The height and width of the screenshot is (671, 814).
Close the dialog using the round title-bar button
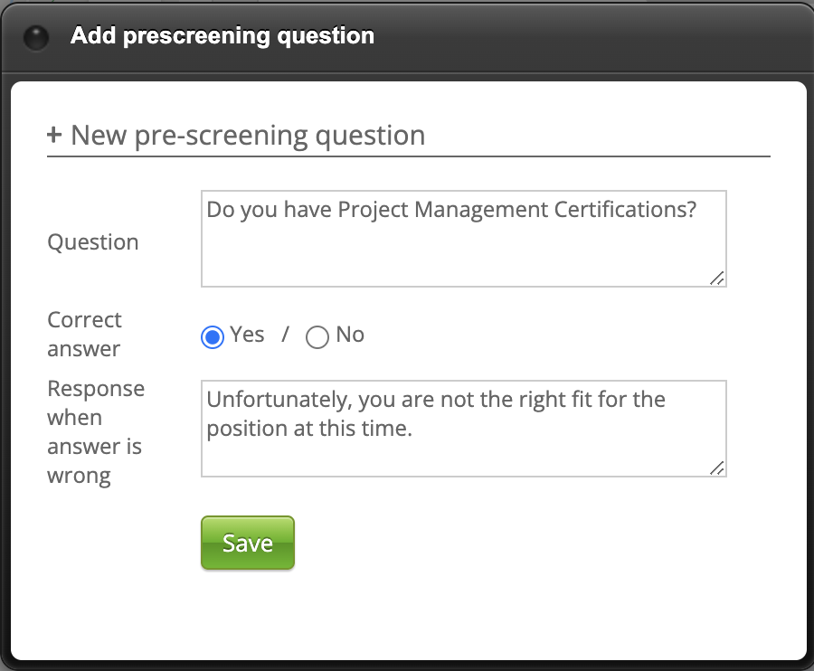(36, 38)
